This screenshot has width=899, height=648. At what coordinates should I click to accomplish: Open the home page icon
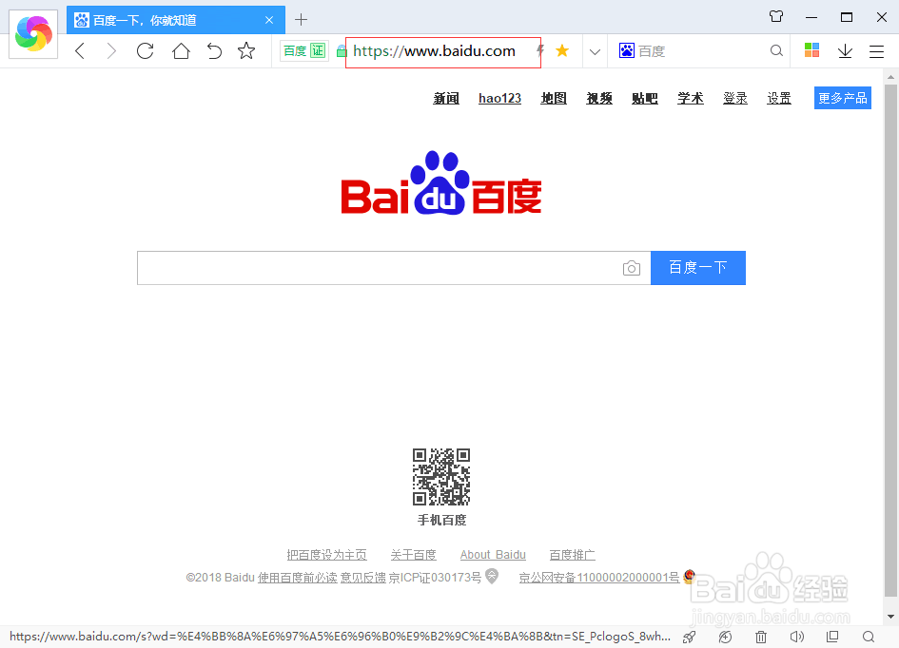click(181, 51)
